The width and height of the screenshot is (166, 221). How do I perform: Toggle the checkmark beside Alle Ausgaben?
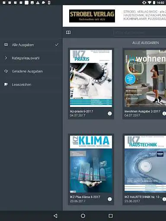(57, 44)
